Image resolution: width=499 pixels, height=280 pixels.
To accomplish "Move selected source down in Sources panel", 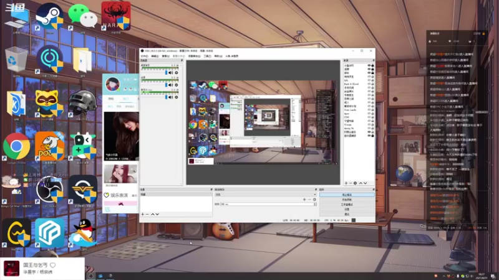I will click(365, 183).
